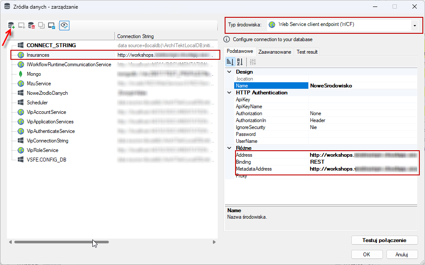This screenshot has height=265, width=425.
Task: Click the Connection String column header
Action: pos(166,36)
